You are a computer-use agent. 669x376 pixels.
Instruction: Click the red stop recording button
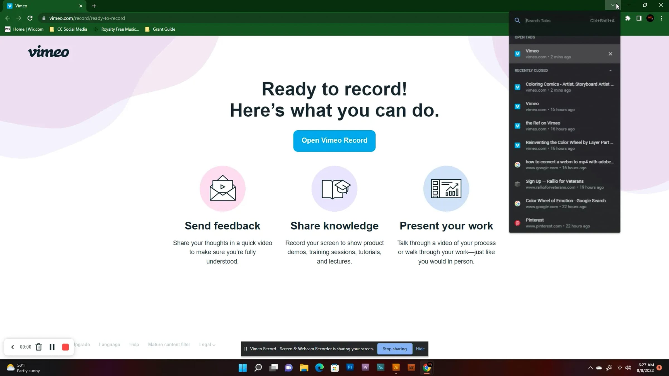[66, 347]
